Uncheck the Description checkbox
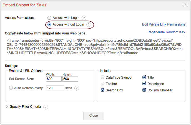 144,84
